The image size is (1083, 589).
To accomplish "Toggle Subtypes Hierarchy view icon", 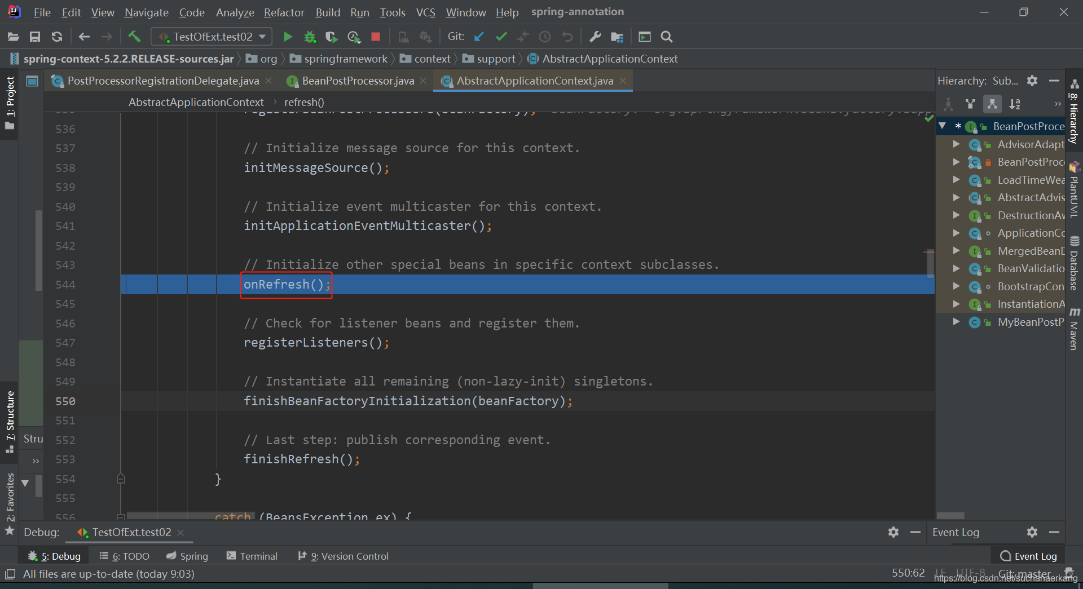I will 992,104.
